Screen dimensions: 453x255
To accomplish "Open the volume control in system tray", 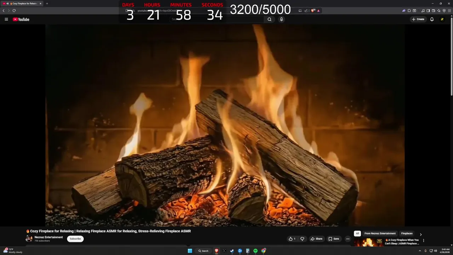I will [435, 251].
